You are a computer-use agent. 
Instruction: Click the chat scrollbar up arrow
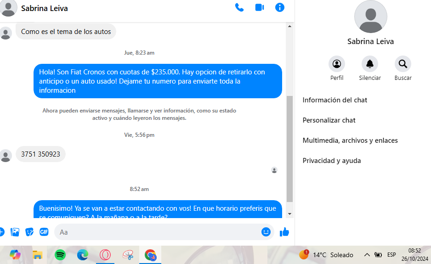pyautogui.click(x=289, y=26)
